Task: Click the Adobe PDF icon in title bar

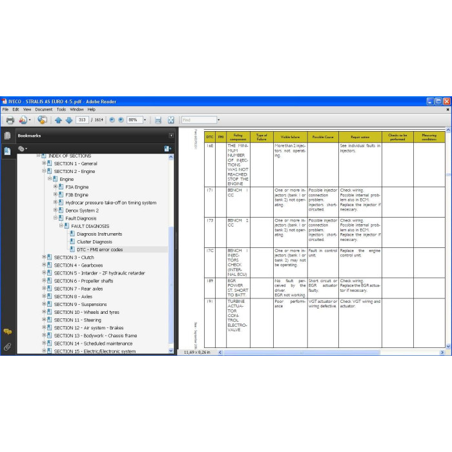Action: 5,101
